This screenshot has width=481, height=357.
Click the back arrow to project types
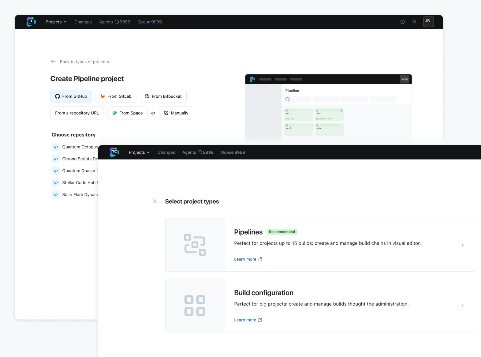pos(53,62)
